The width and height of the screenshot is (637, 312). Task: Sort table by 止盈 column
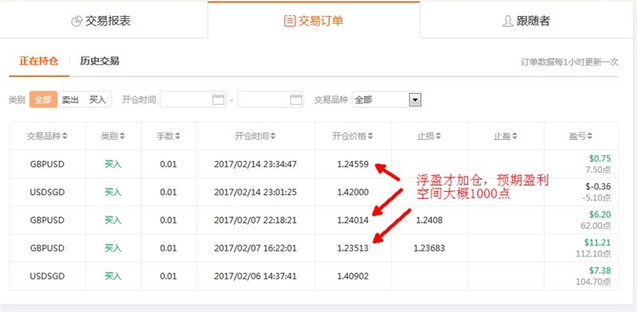(506, 137)
